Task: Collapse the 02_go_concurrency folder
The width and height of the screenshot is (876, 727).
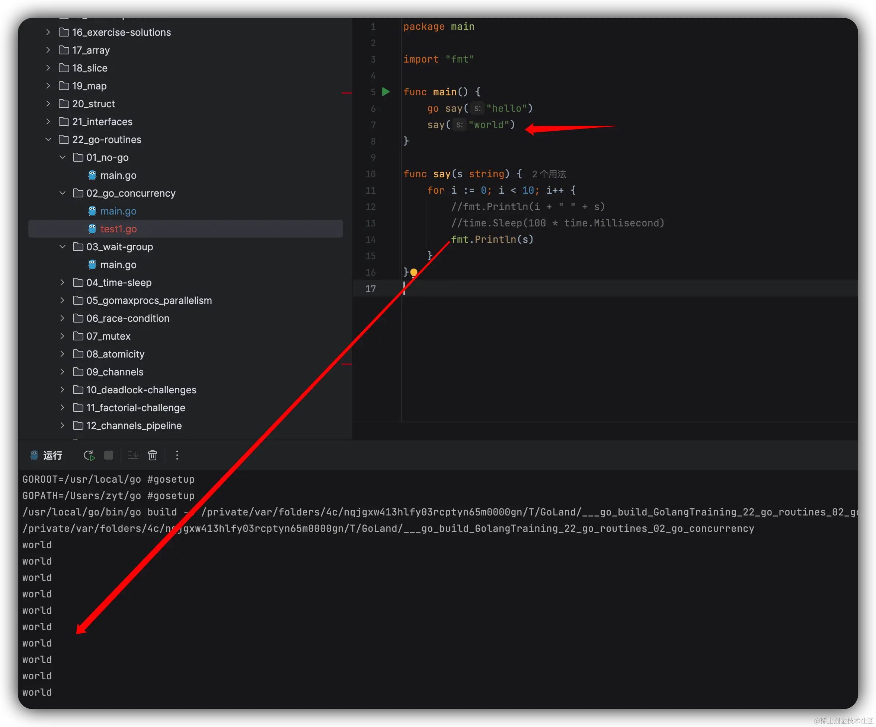Action: tap(63, 193)
